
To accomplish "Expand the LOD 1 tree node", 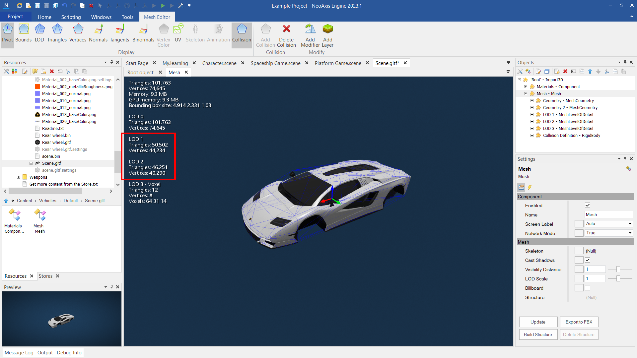I will (x=532, y=115).
